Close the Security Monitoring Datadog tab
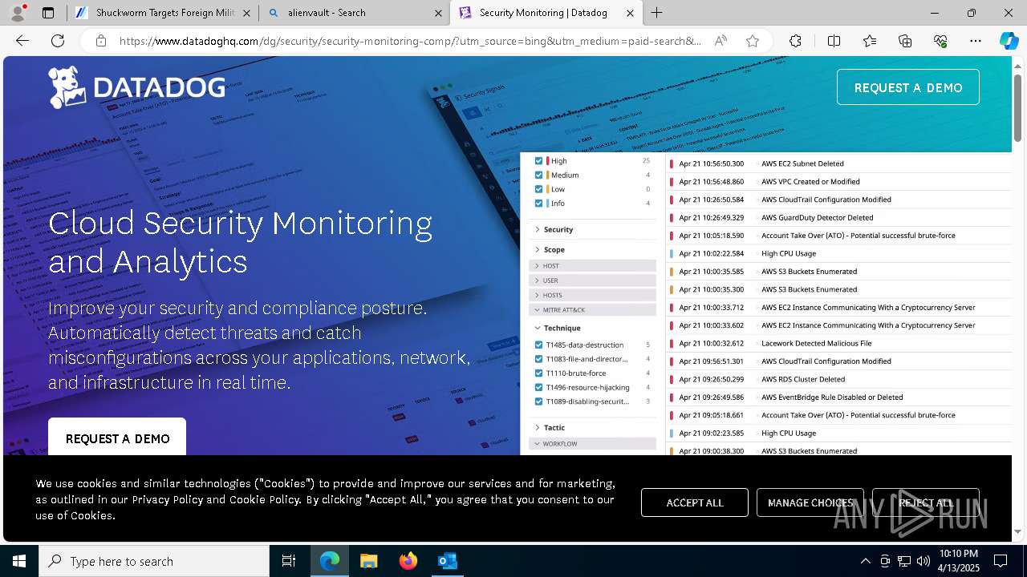Viewport: 1027px width, 577px height. (x=631, y=13)
